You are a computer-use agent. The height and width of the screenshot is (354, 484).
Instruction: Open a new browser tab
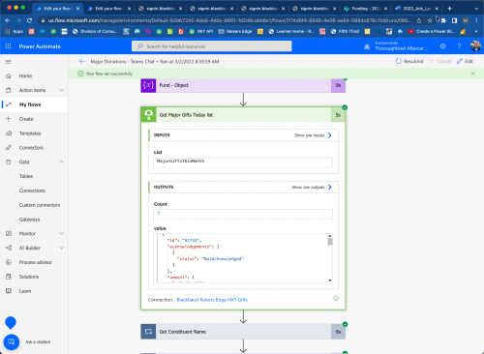pyautogui.click(x=449, y=9)
